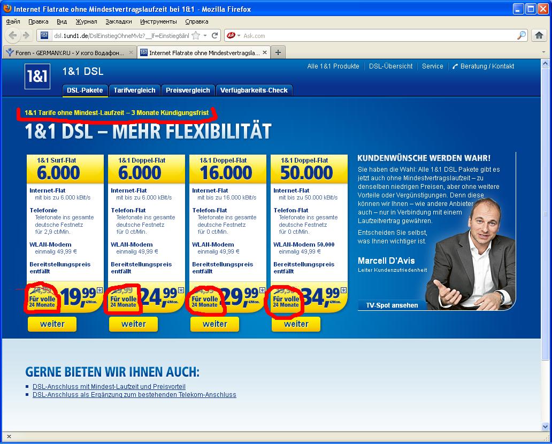Click the DSL-Übersicht link
Image resolution: width=552 pixels, height=444 pixels.
click(x=391, y=66)
